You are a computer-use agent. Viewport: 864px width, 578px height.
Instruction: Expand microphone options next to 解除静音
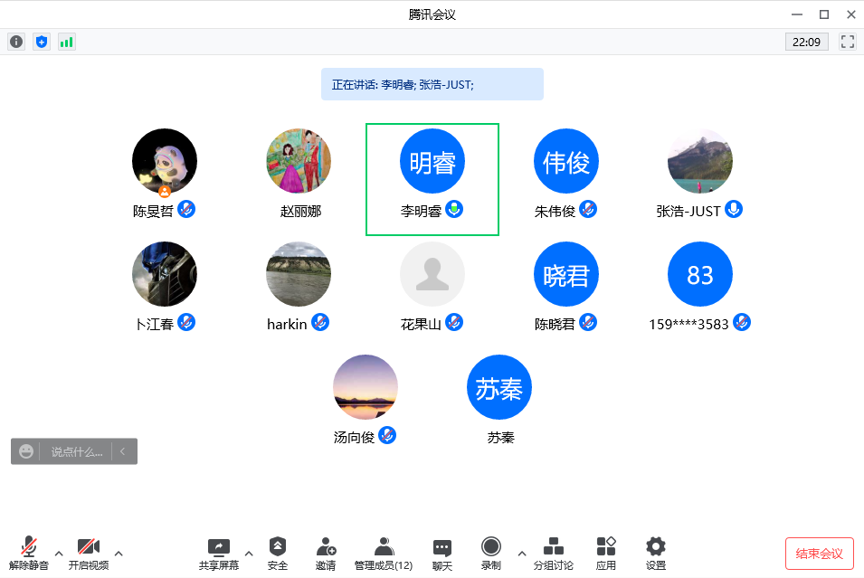pos(59,554)
